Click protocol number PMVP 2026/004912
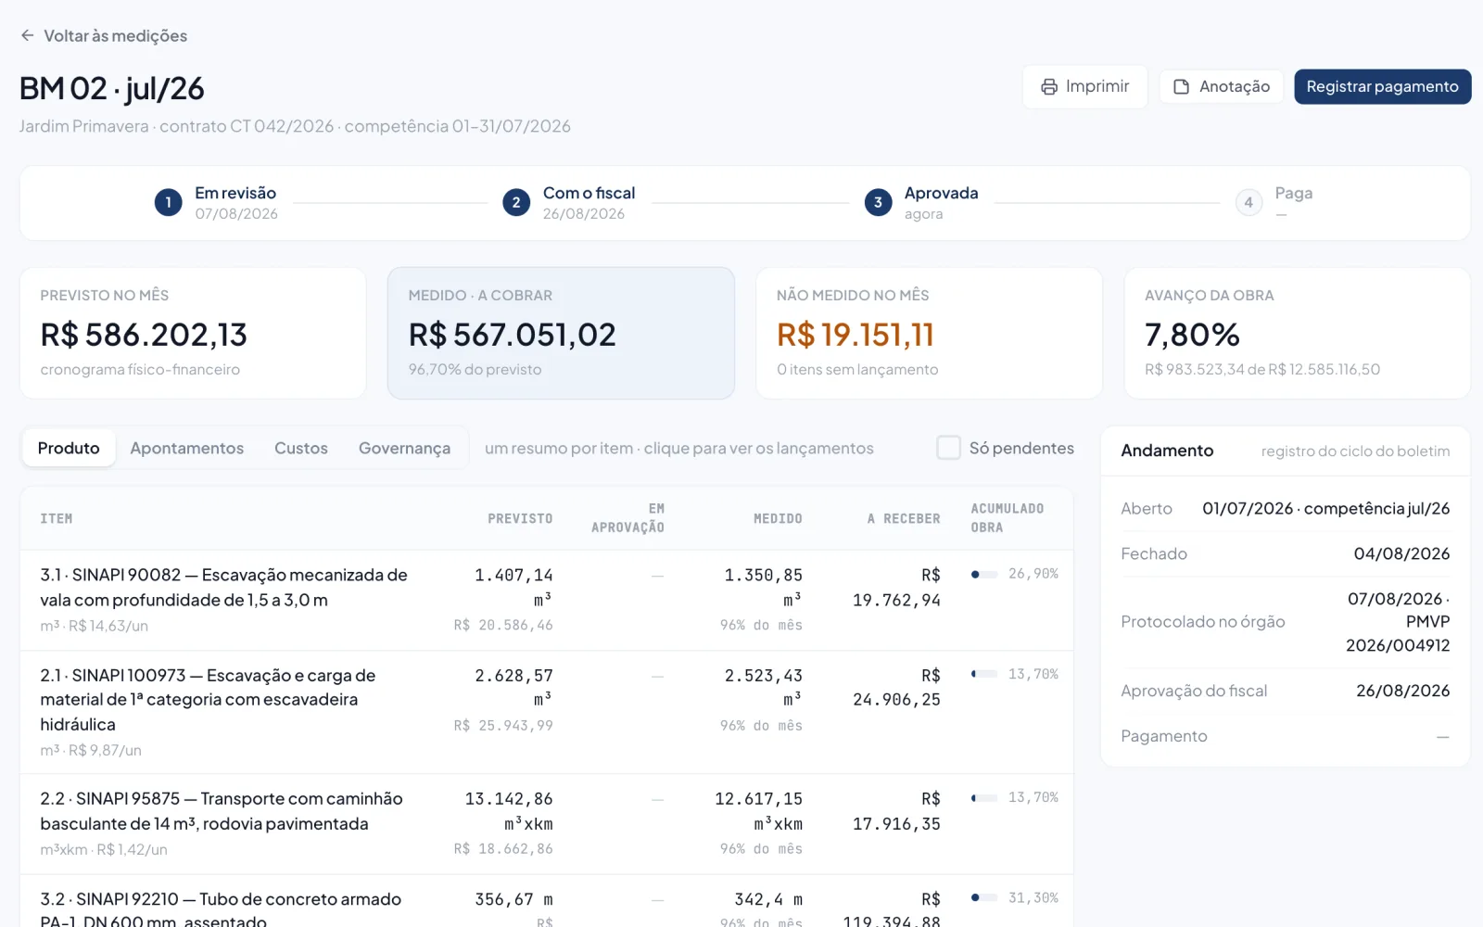The height and width of the screenshot is (927, 1483). (1398, 633)
